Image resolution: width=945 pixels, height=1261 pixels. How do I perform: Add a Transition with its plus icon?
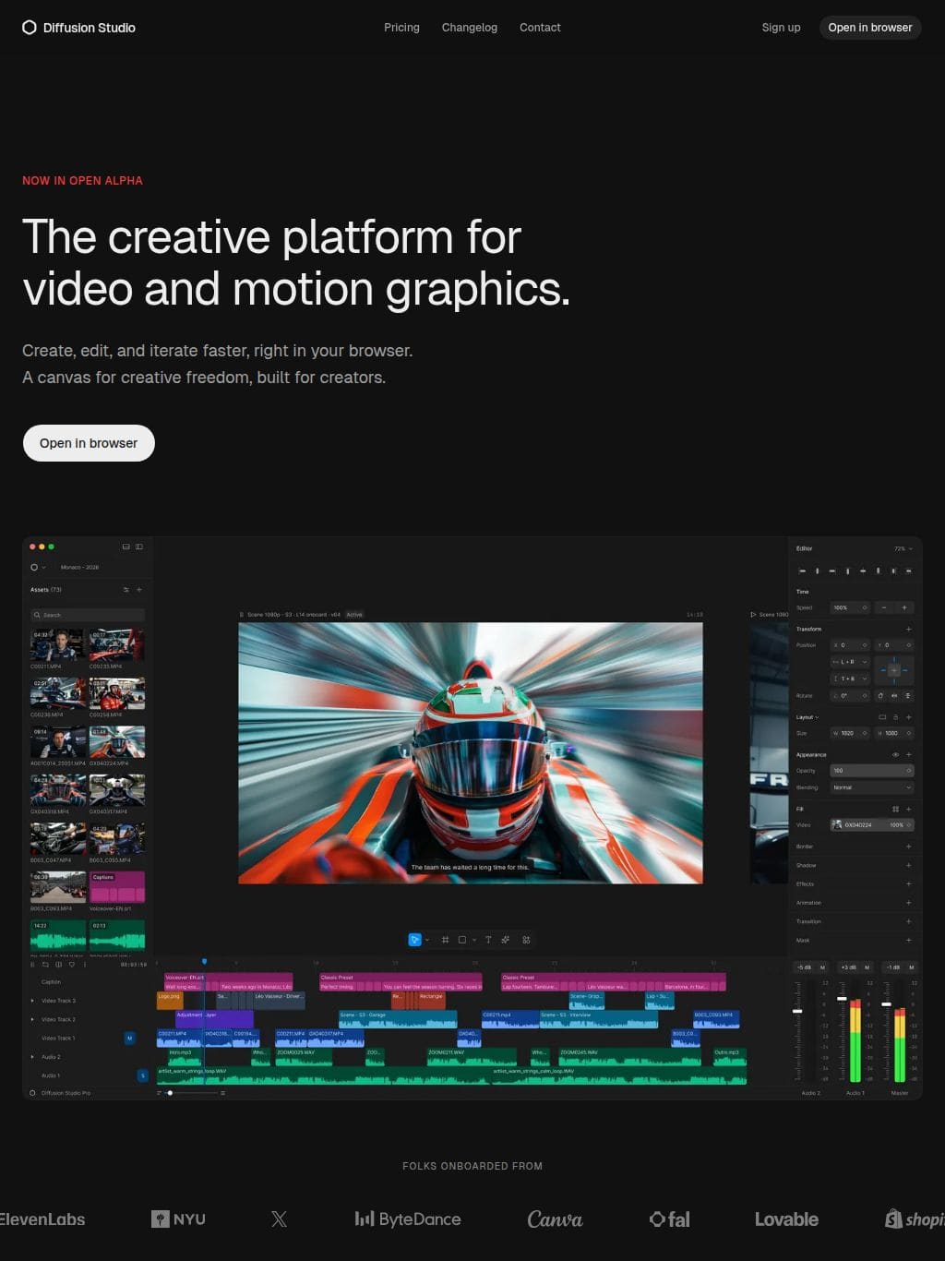(908, 921)
